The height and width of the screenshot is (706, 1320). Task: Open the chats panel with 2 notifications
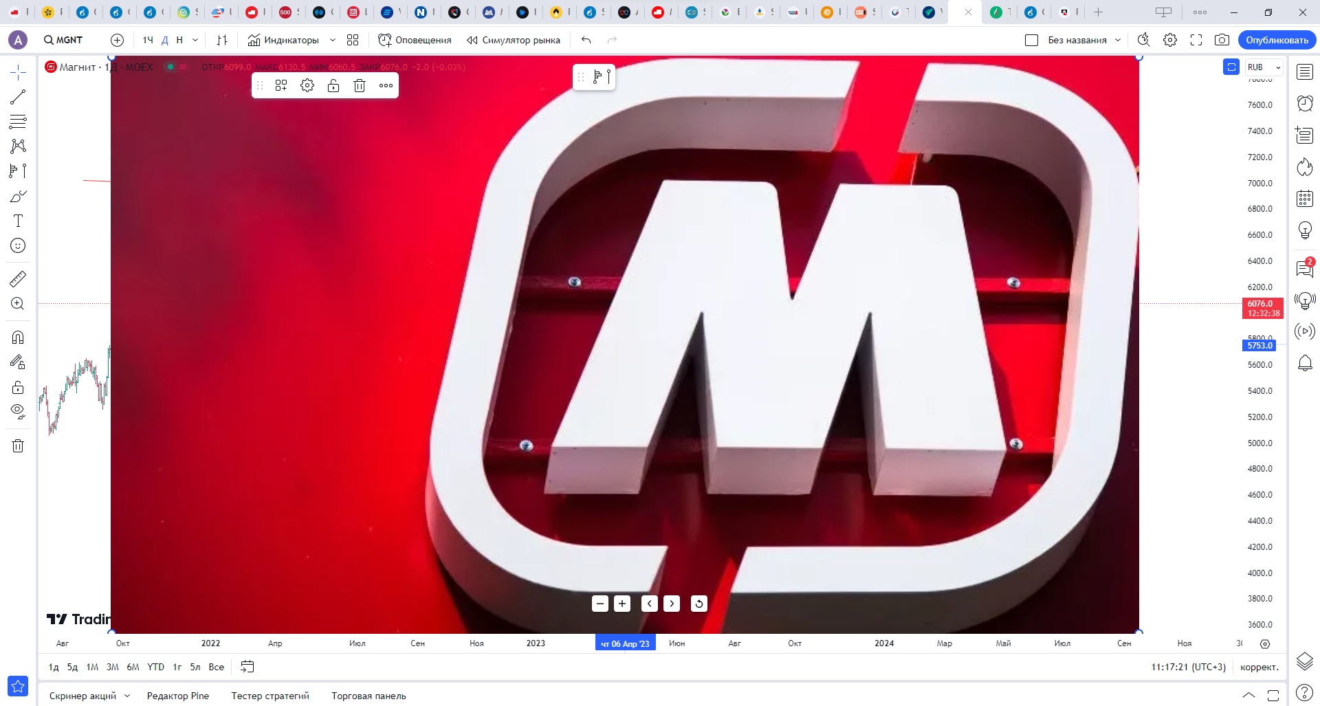pyautogui.click(x=1305, y=267)
